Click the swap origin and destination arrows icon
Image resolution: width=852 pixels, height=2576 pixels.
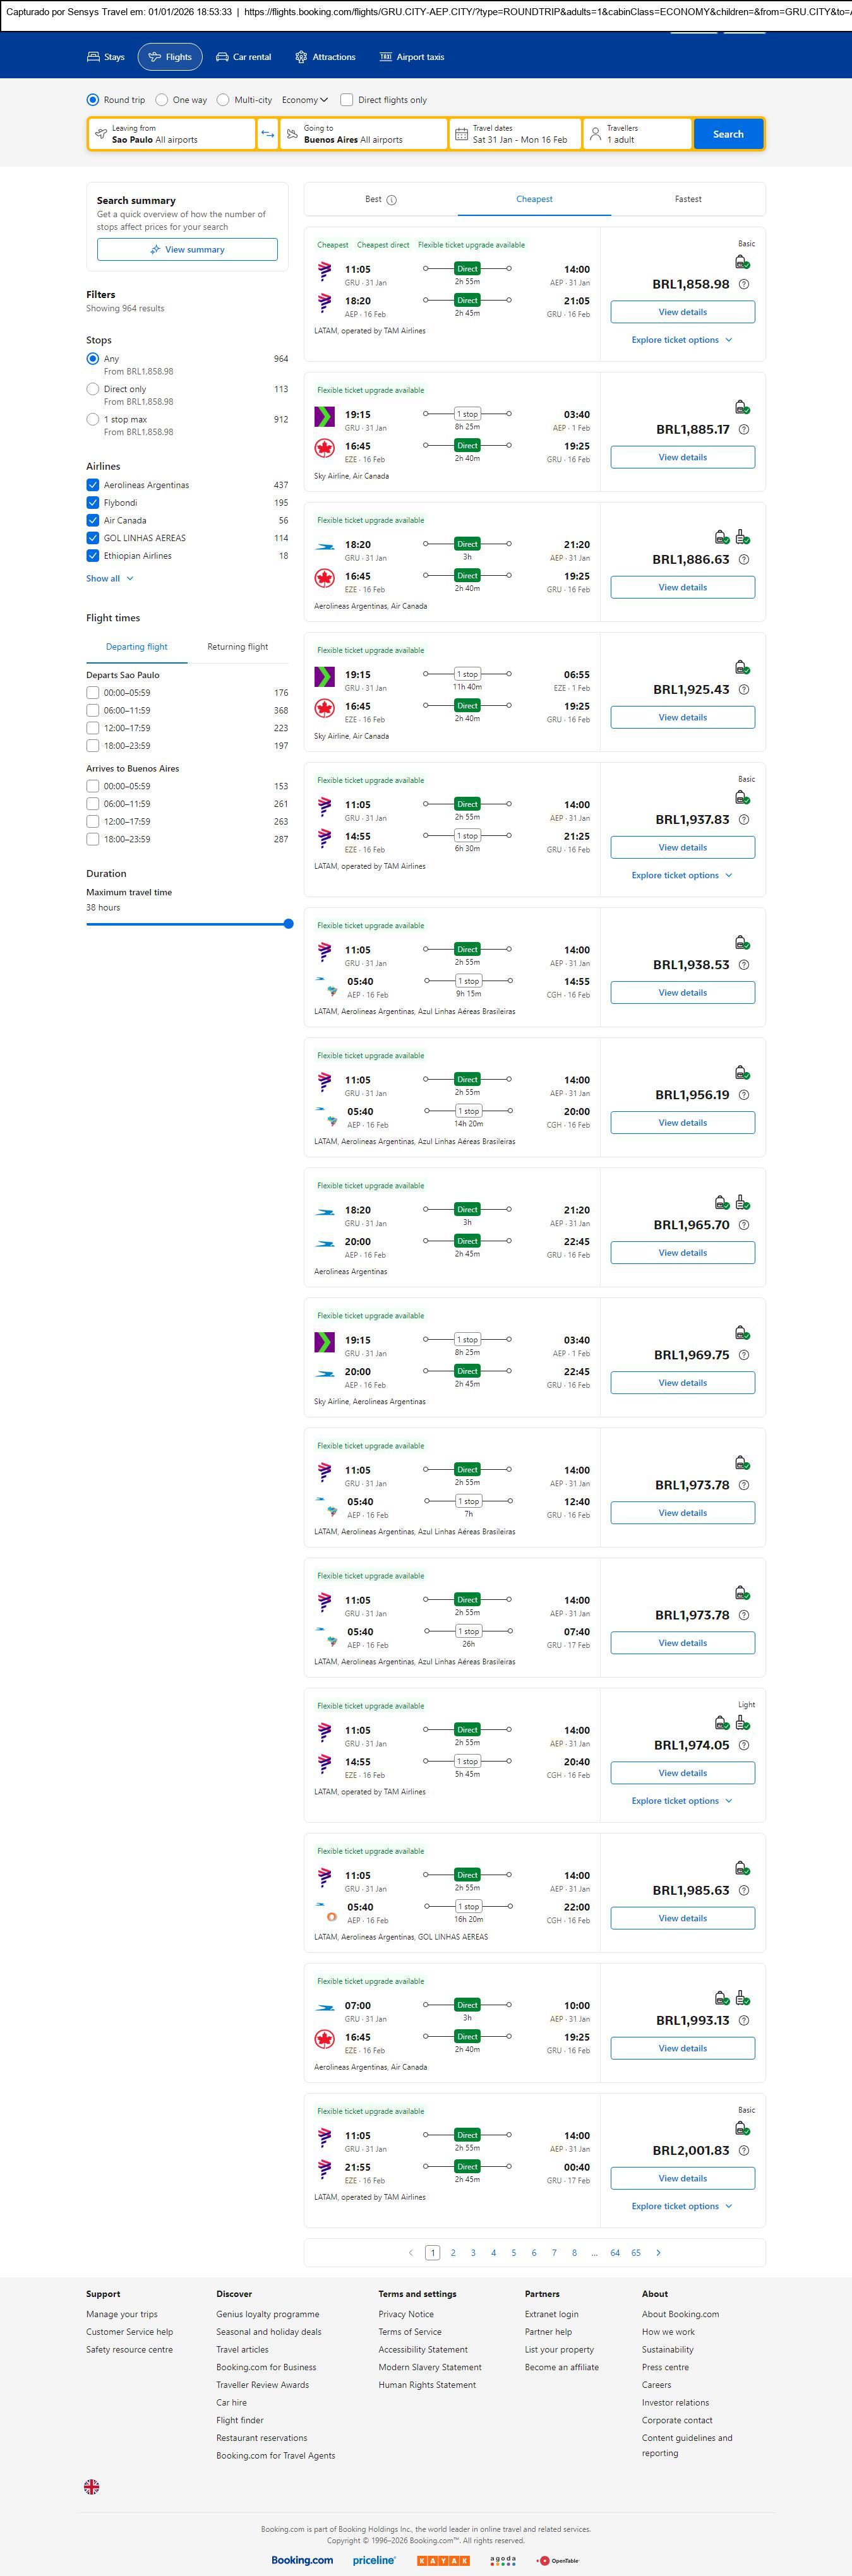(x=267, y=134)
